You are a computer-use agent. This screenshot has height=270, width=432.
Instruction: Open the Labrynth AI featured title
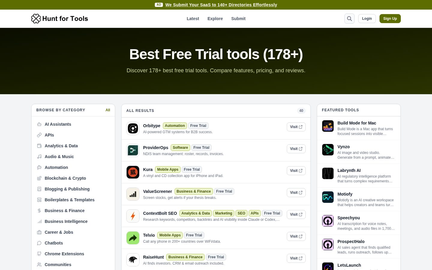pyautogui.click(x=349, y=170)
